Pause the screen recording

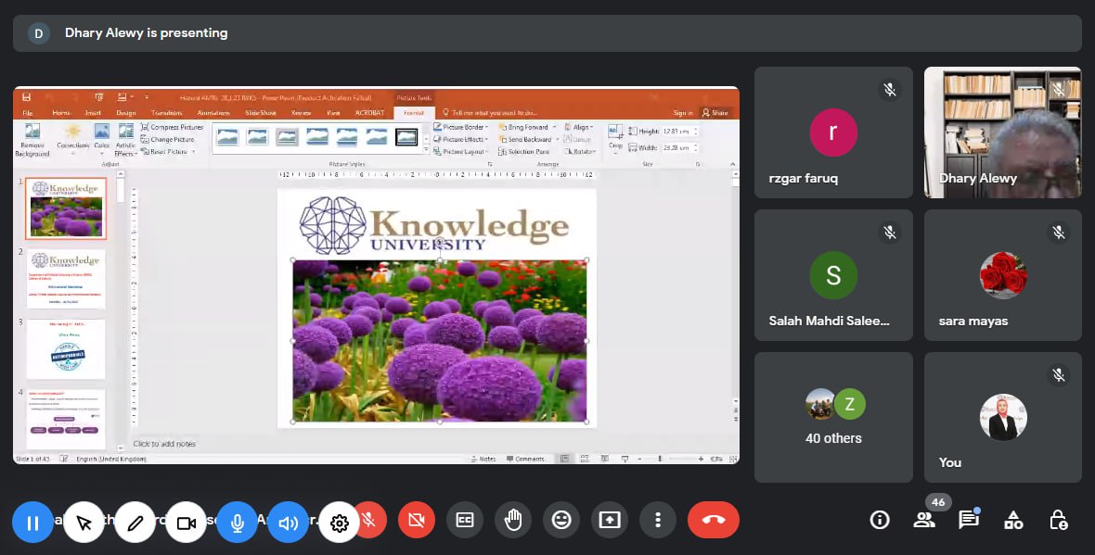pos(32,523)
